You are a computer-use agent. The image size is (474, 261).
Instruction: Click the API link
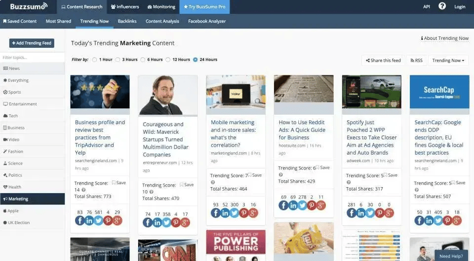(427, 6)
